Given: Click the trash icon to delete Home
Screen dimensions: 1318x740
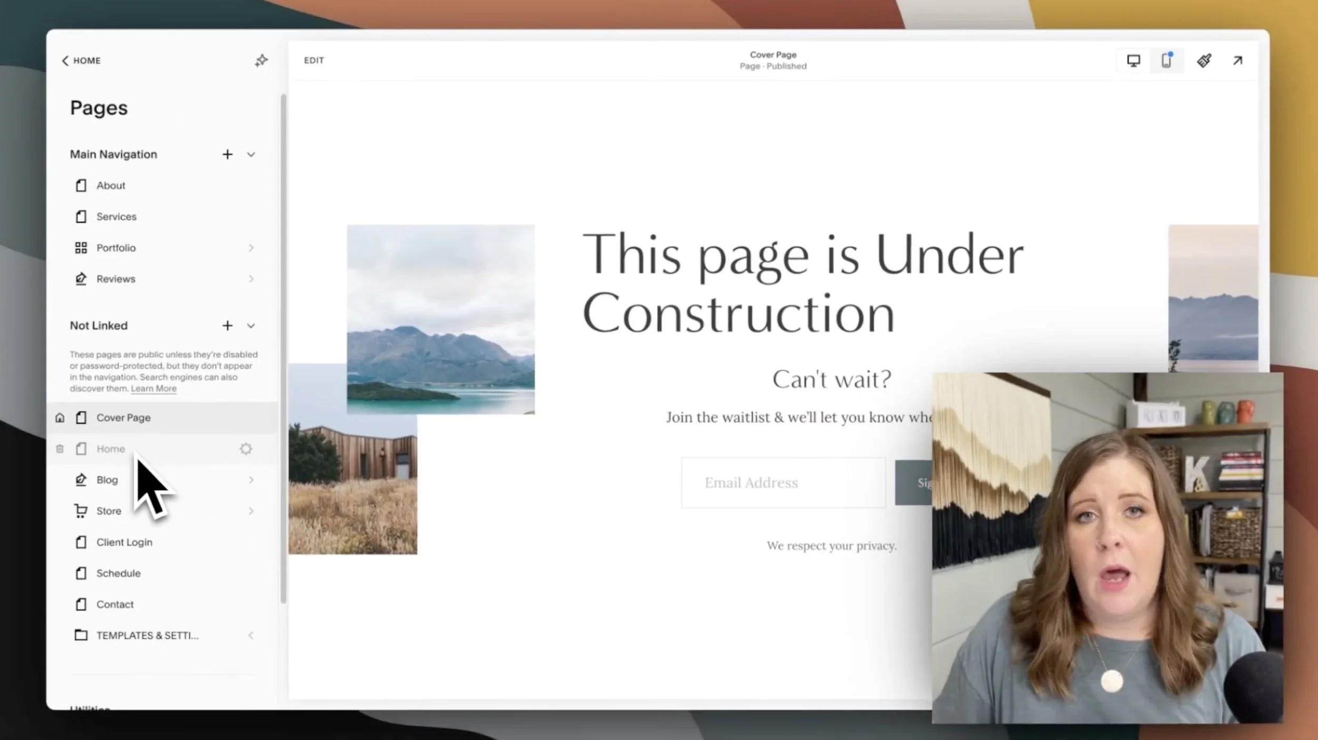Looking at the screenshot, I should (x=60, y=449).
